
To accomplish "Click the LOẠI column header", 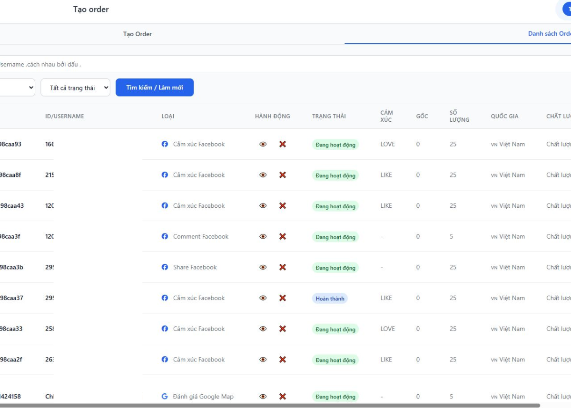I will [x=167, y=116].
